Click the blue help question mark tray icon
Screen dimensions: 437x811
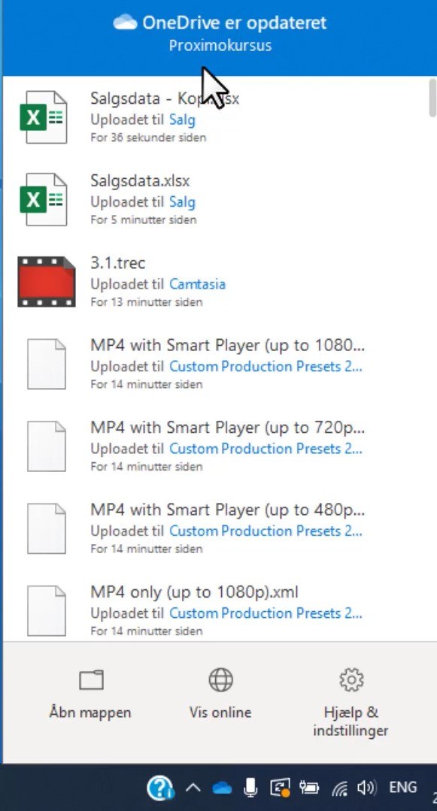(160, 788)
